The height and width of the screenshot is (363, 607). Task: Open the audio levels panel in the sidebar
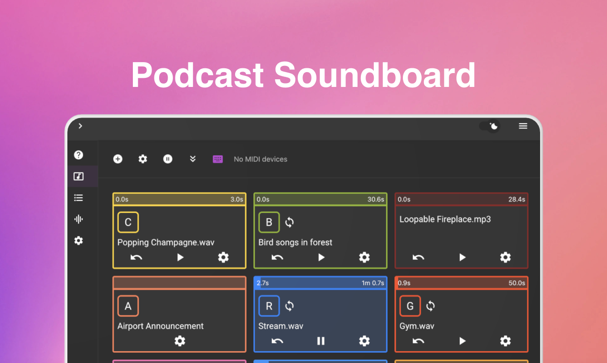[78, 219]
